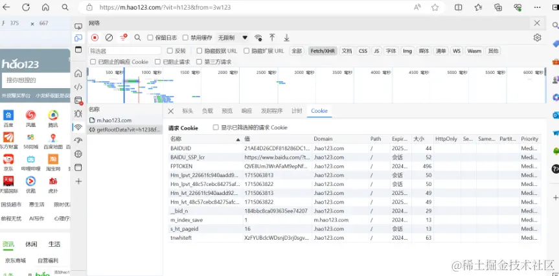The width and height of the screenshot is (559, 276).
Task: Filter requests by CSS type
Action: [x=363, y=51]
